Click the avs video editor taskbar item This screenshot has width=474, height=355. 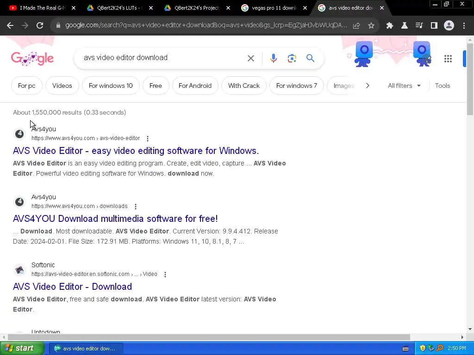tap(86, 349)
